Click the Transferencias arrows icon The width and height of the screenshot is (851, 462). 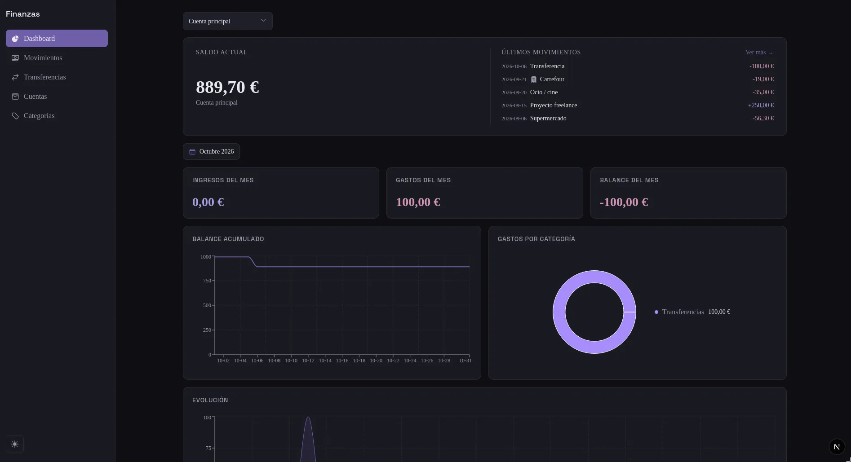coord(15,77)
